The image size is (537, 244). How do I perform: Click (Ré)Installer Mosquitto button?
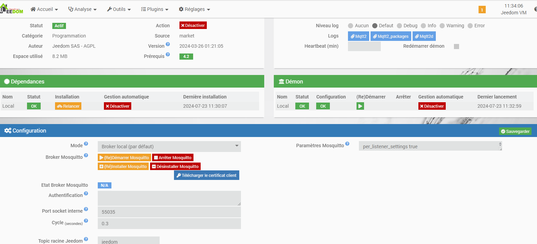point(123,167)
